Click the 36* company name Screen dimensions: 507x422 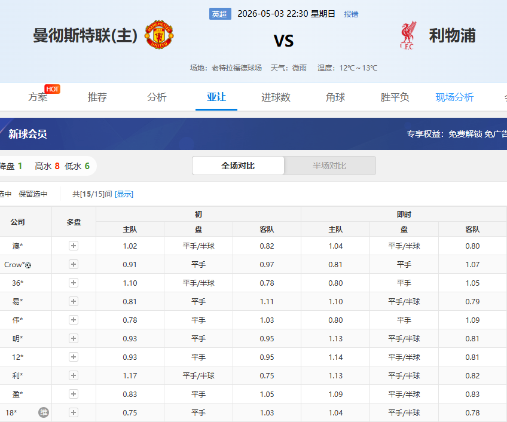18,283
